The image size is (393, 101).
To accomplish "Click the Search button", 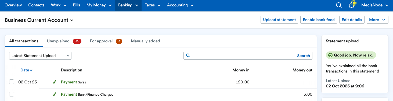I will [304, 56].
